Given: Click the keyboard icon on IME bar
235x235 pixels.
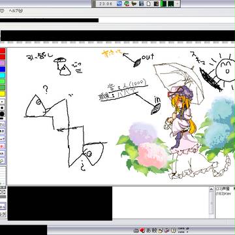Looking at the screenshot, I should (x=136, y=230).
